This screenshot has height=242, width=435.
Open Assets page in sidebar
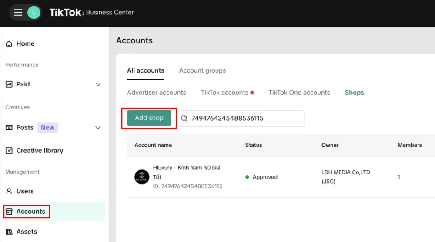(27, 232)
